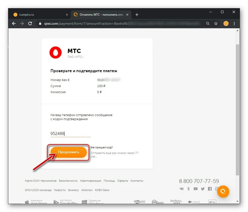Click the Apple Pay badge
Image resolution: width=248 pixels, height=212 pixels.
pos(212,202)
